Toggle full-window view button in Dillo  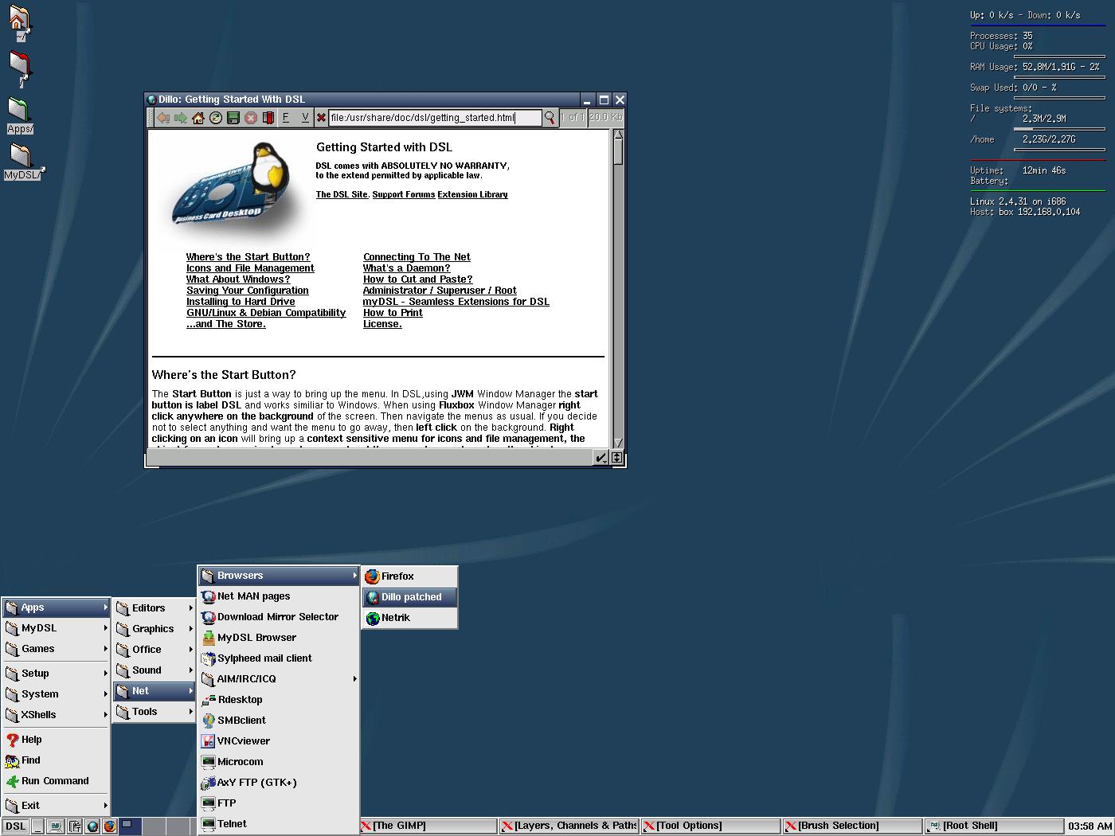pyautogui.click(x=616, y=457)
